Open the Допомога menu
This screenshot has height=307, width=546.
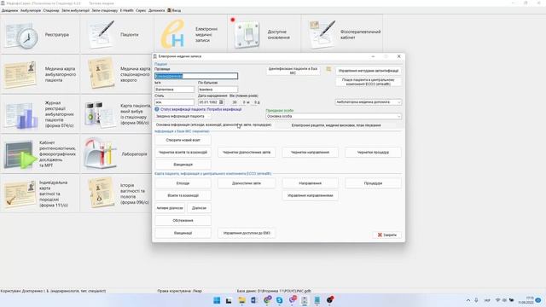point(157,10)
